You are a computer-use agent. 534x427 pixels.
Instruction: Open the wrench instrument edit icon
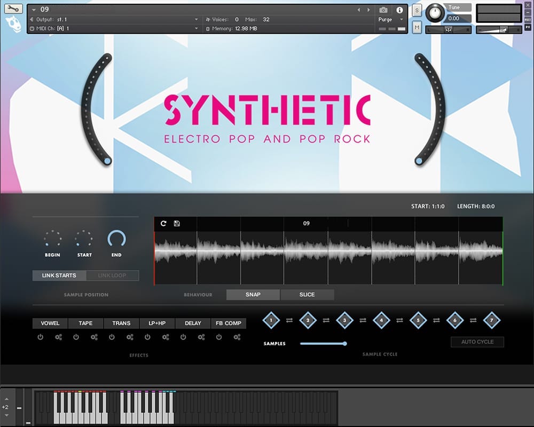(14, 9)
